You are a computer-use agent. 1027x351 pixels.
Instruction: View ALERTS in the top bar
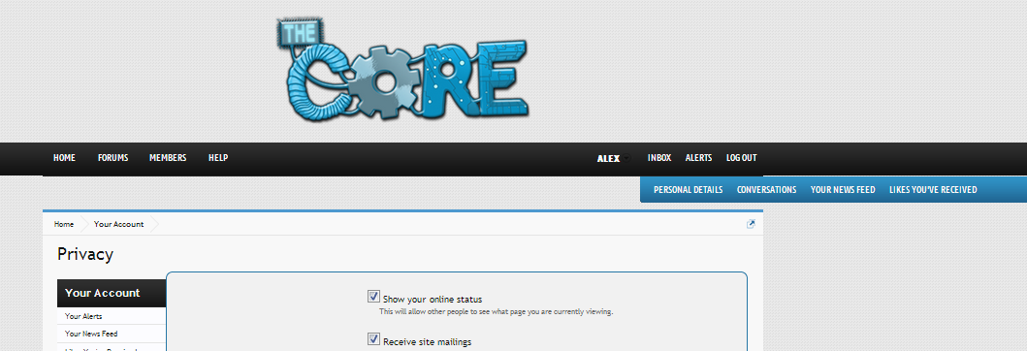699,158
